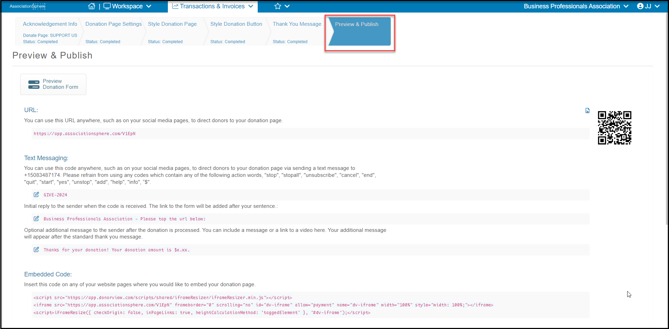The width and height of the screenshot is (669, 329).
Task: Click the Preview Donation Form icon
Action: (x=34, y=84)
